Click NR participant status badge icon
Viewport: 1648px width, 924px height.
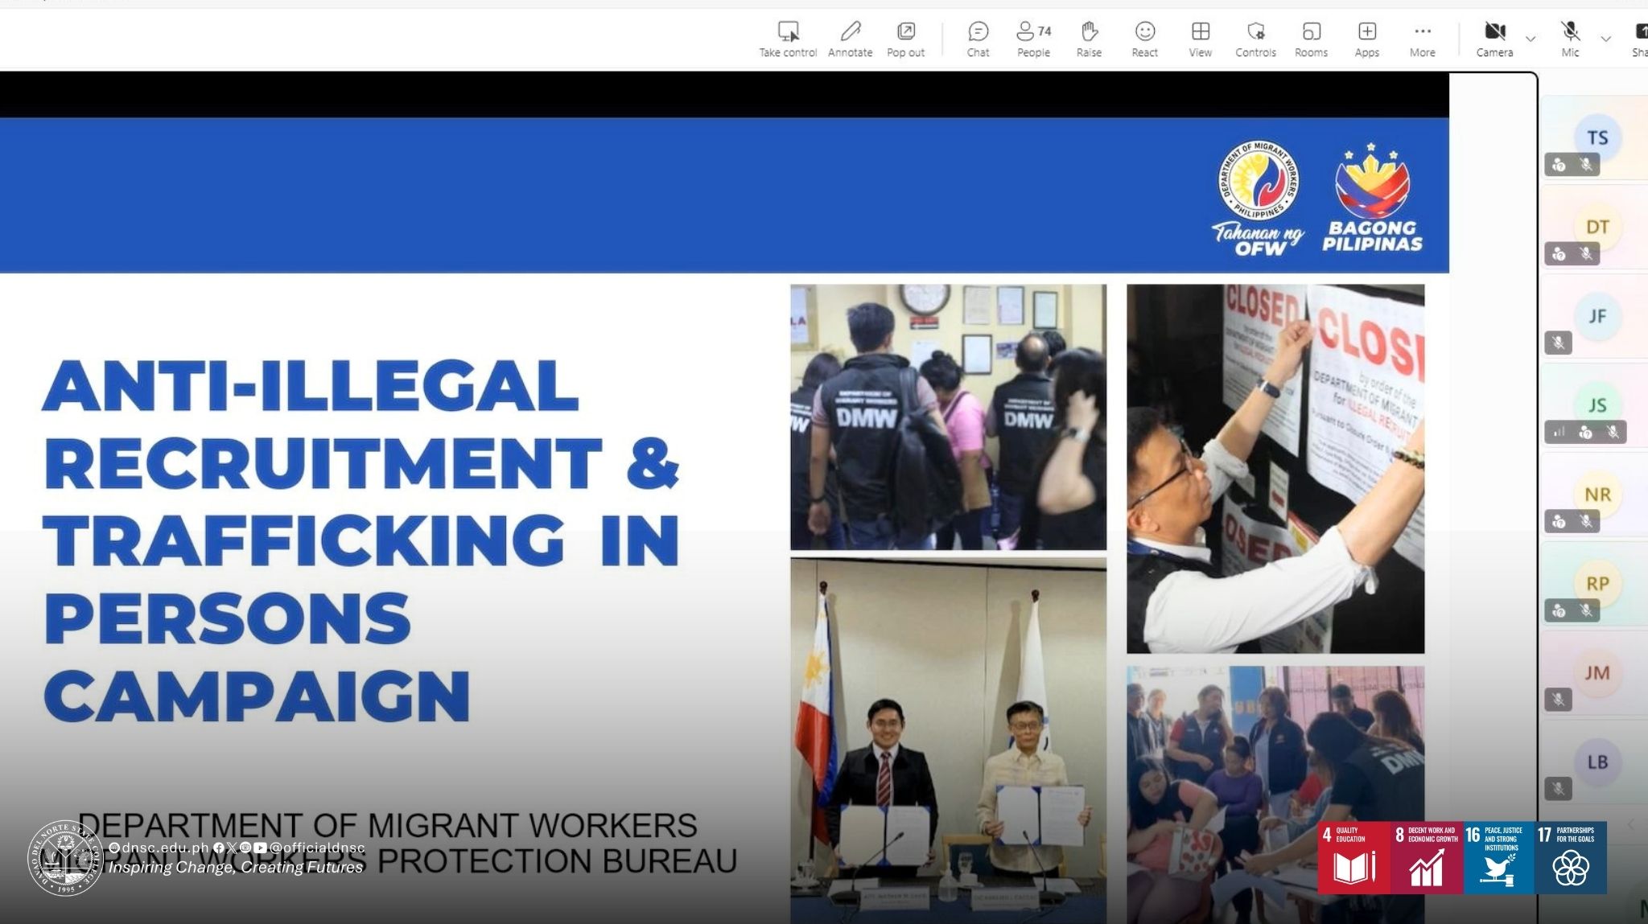tap(1559, 522)
